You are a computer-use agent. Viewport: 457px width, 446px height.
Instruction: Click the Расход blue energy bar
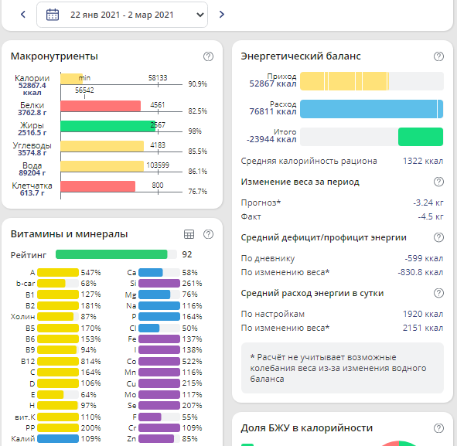(x=372, y=109)
